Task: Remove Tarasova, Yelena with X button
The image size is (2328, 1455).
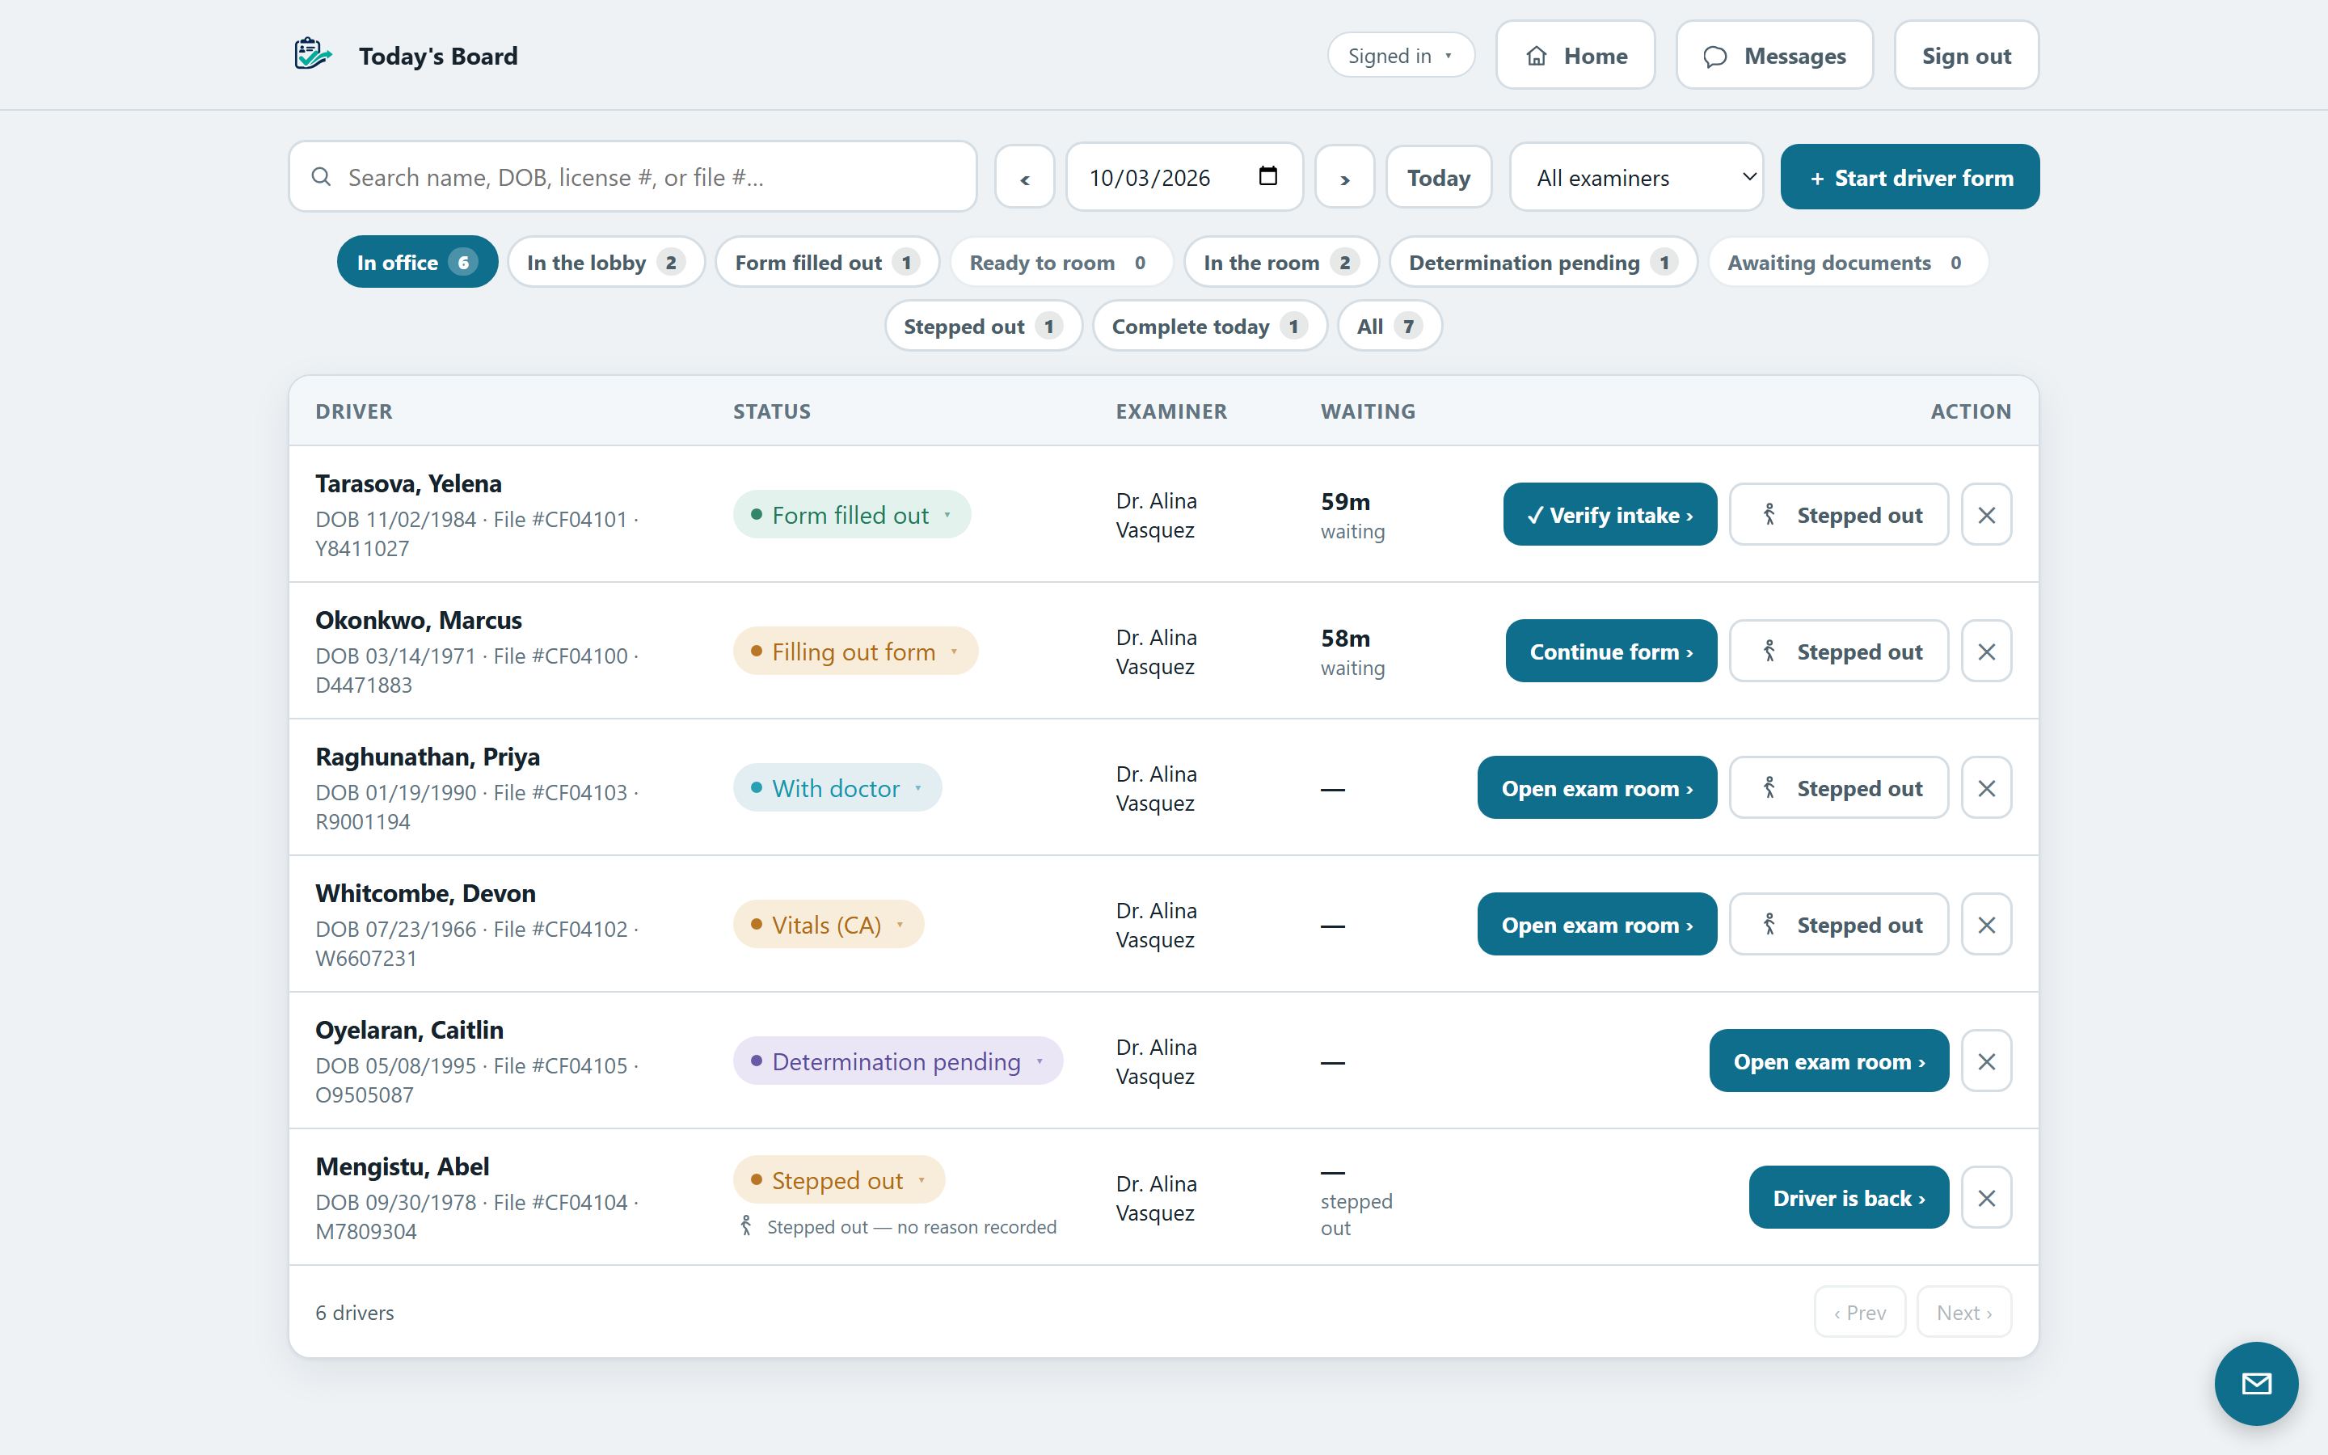Action: [1987, 515]
